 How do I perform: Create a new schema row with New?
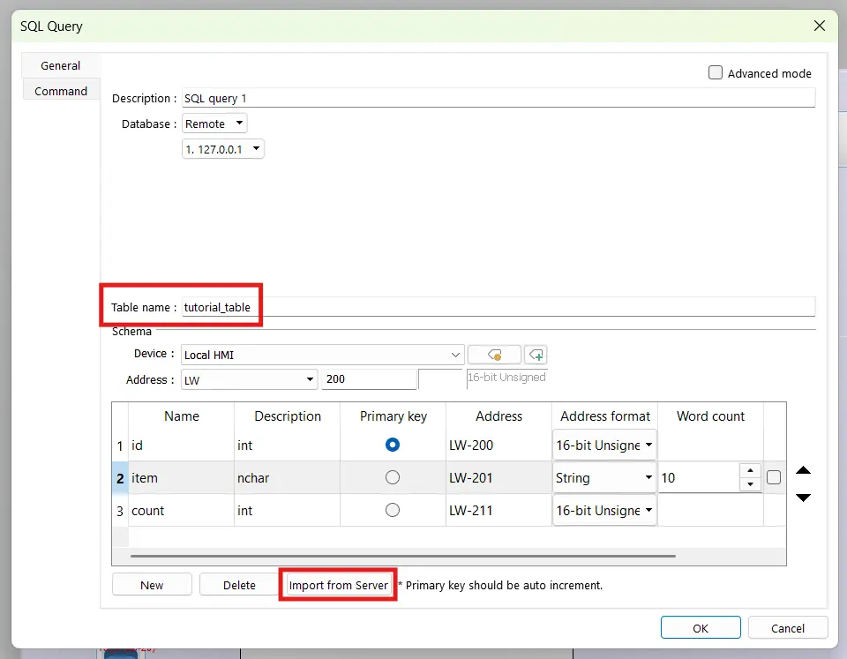[152, 584]
